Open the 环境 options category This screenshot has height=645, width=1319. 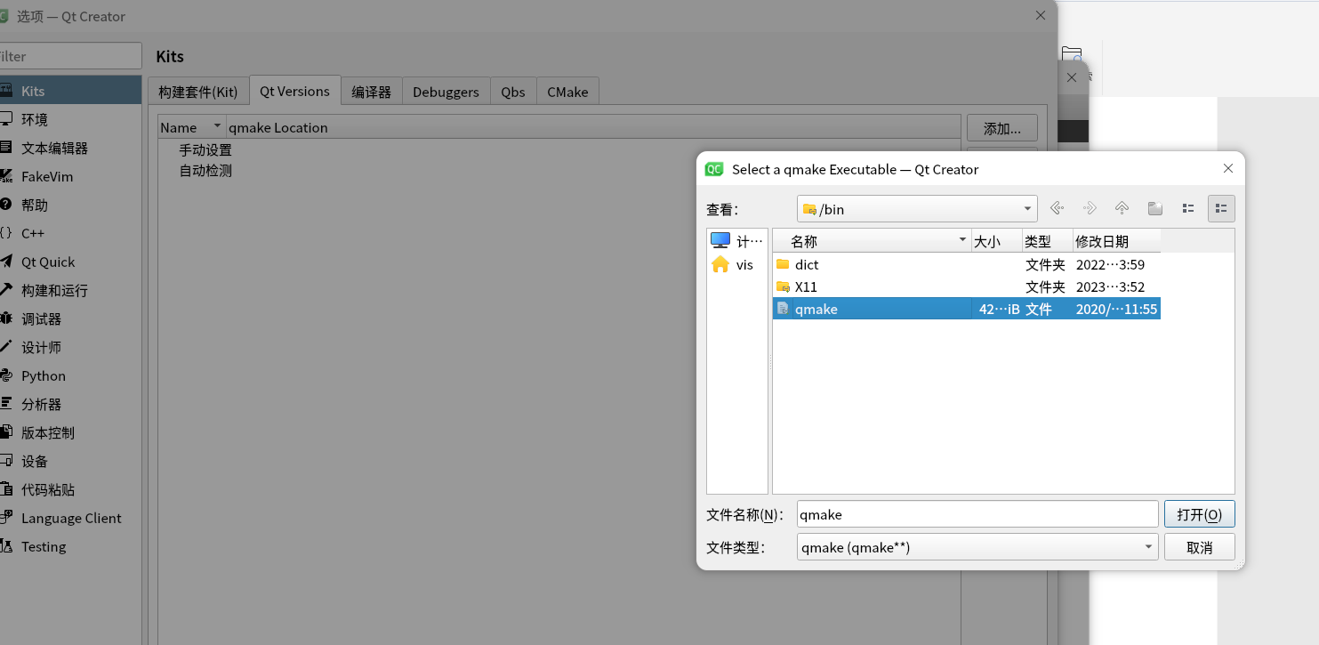point(70,119)
